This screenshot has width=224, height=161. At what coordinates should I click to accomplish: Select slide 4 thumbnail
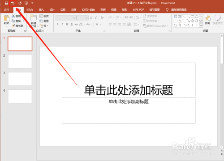[20, 96]
